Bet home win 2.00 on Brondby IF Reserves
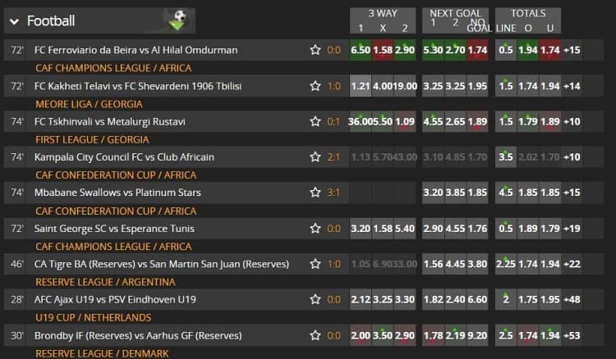The image size is (616, 359). point(361,335)
